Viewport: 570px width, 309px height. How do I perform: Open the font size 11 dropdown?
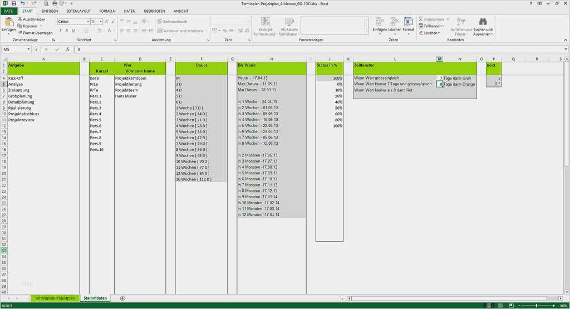101,22
